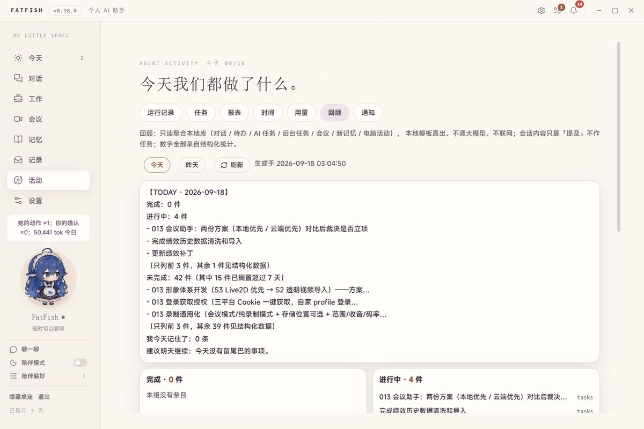Click the camera icon beside 会议

click(x=18, y=119)
